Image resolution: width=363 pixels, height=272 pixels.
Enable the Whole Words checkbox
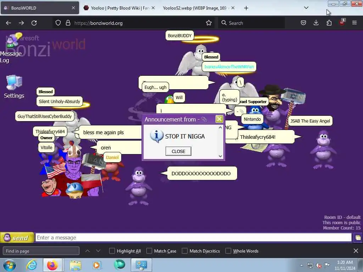point(228,251)
